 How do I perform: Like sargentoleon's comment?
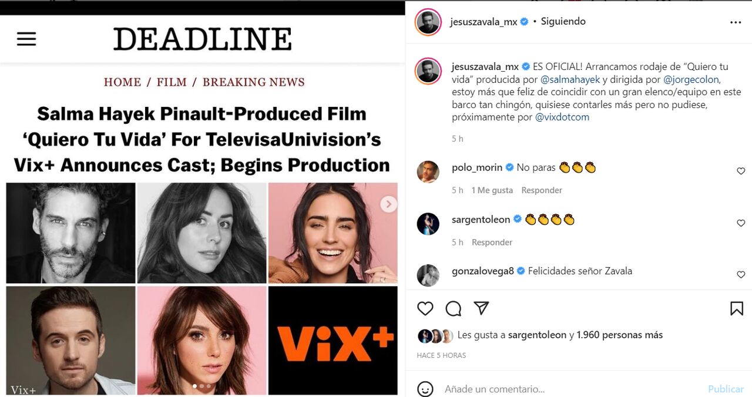click(x=741, y=223)
